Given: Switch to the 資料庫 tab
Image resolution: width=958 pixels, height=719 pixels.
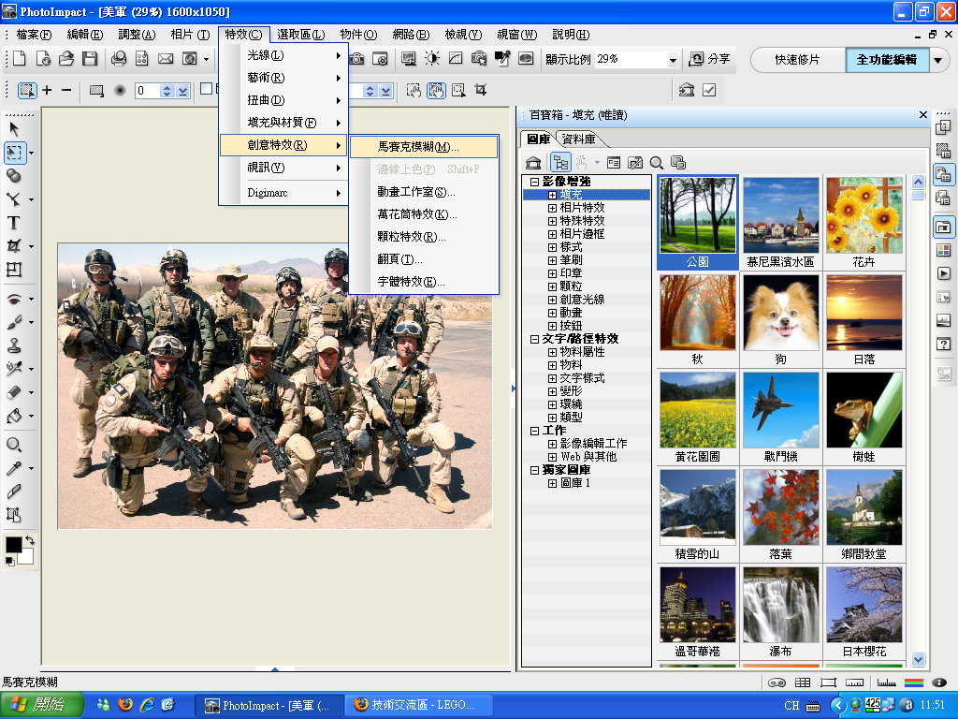Looking at the screenshot, I should 578,139.
